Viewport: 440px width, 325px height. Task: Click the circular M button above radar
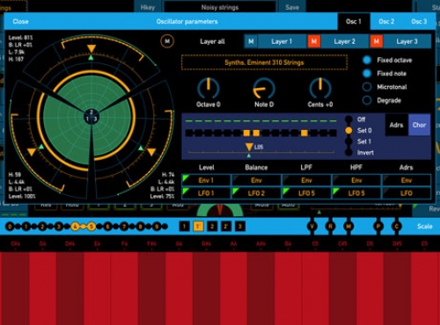click(x=167, y=41)
